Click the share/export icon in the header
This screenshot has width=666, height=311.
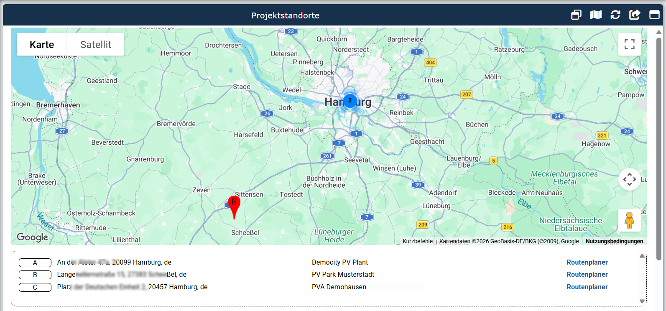click(x=635, y=15)
